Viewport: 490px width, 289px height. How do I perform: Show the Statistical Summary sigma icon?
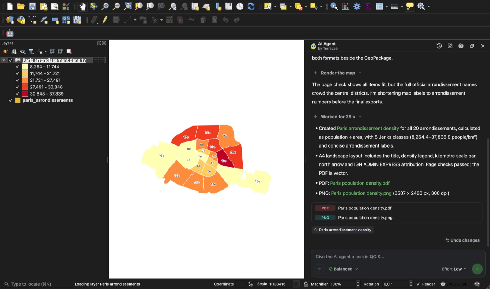pyautogui.click(x=368, y=6)
